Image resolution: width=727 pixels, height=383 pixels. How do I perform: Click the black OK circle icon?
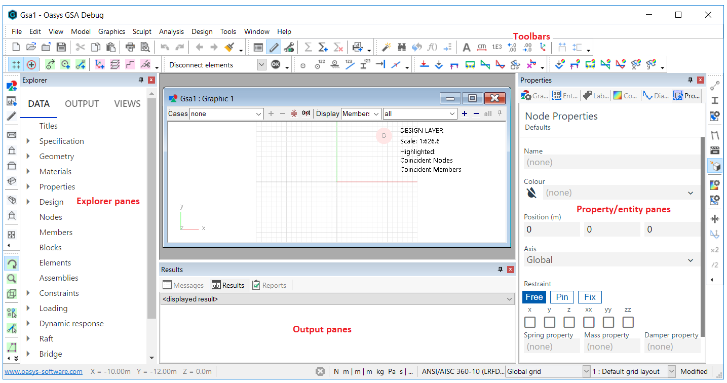tap(276, 64)
